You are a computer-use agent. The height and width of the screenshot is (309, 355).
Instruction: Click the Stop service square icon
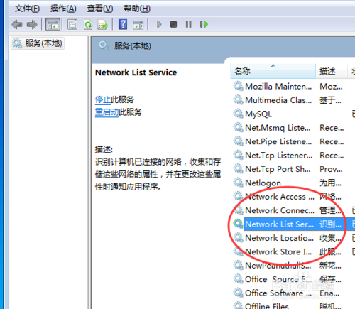coord(173,24)
